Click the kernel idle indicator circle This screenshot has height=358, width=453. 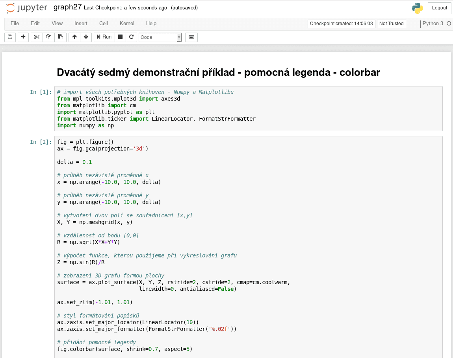[449, 24]
